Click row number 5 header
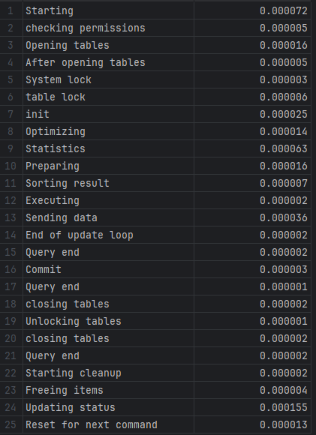 11,79
